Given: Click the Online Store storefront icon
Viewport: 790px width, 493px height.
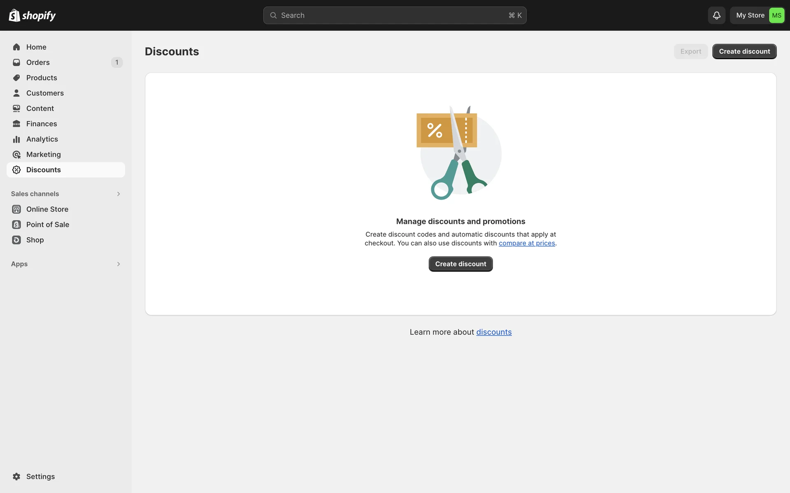Looking at the screenshot, I should click(16, 209).
